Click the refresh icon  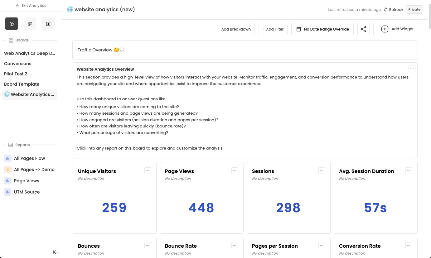[386, 10]
